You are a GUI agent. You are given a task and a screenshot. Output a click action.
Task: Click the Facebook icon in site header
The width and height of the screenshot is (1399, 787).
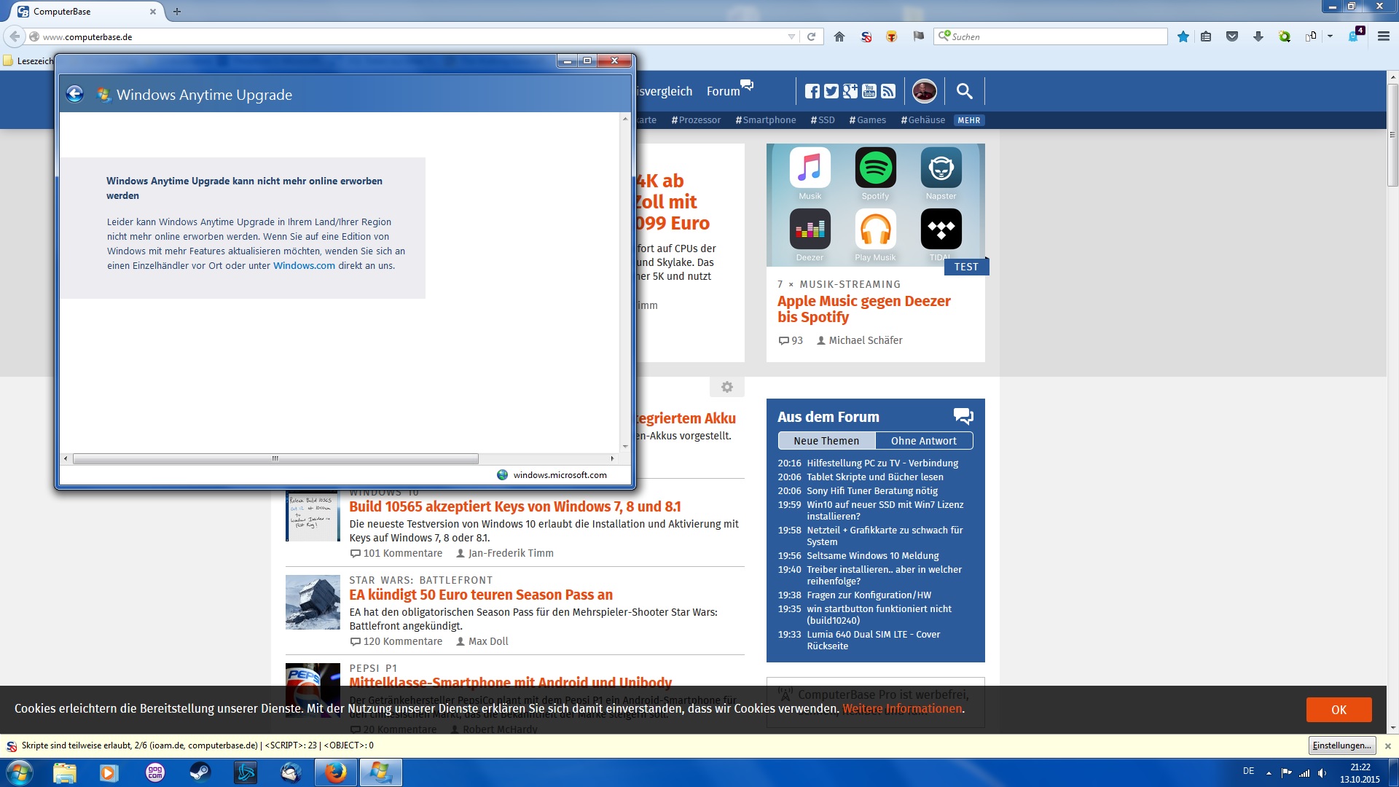pos(812,91)
